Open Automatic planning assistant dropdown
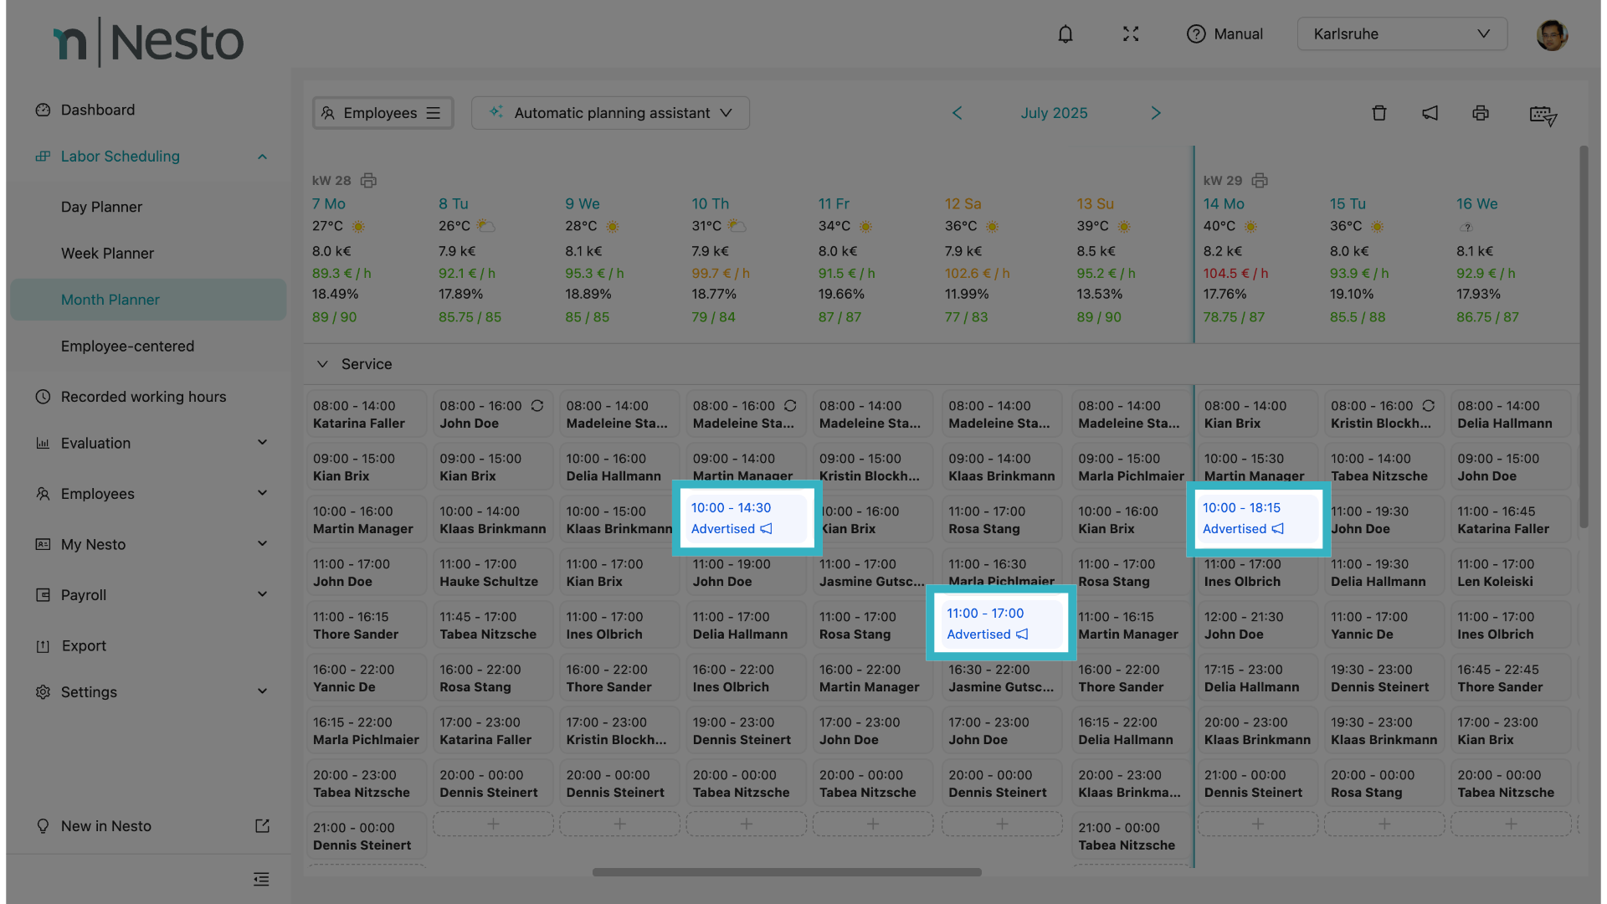1607x904 pixels. 610,113
